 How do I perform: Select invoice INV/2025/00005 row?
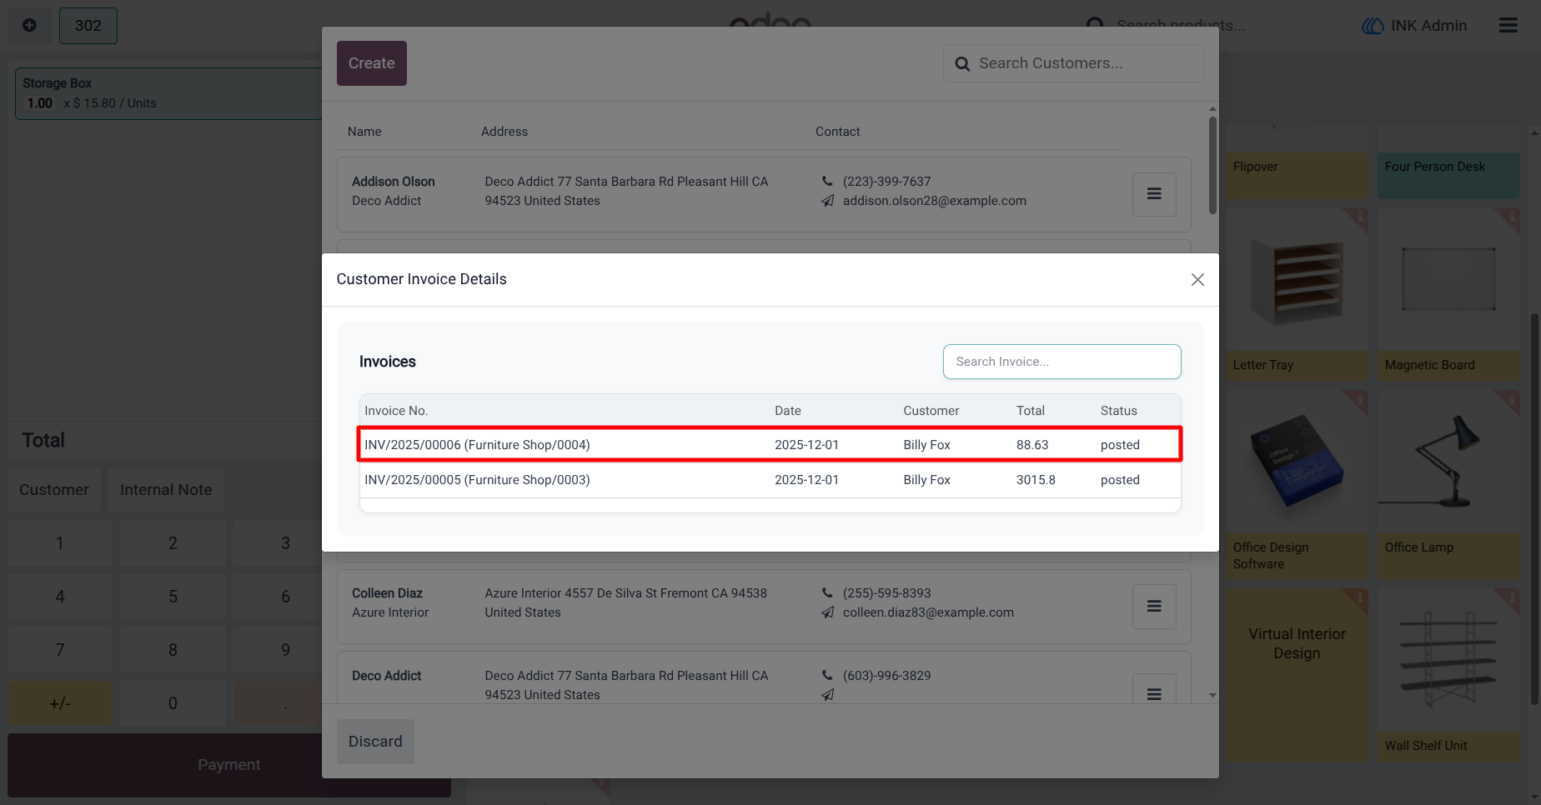tap(770, 480)
